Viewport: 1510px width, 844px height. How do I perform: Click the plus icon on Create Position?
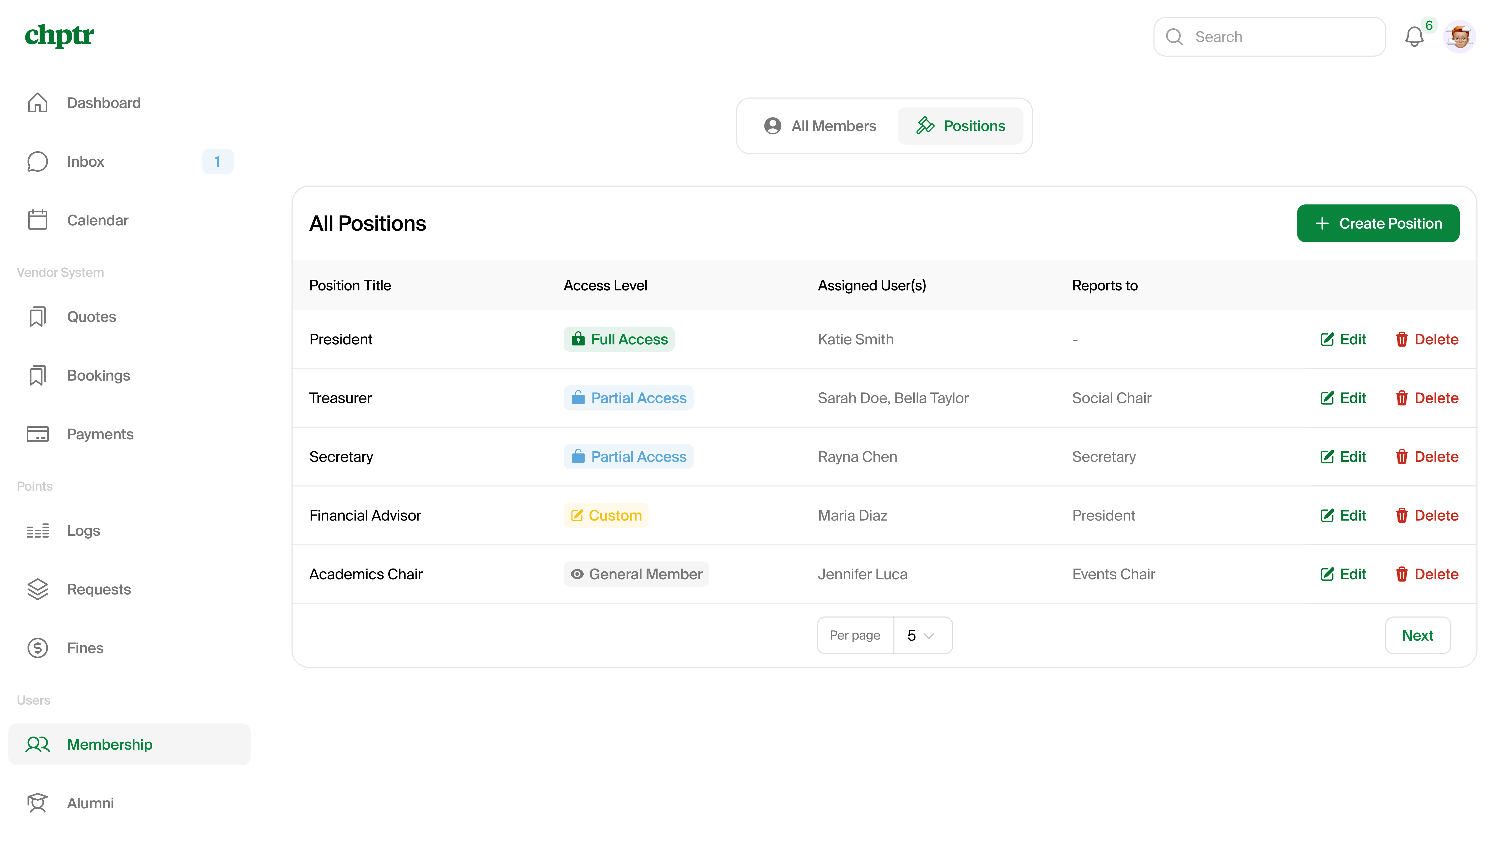pyautogui.click(x=1322, y=223)
